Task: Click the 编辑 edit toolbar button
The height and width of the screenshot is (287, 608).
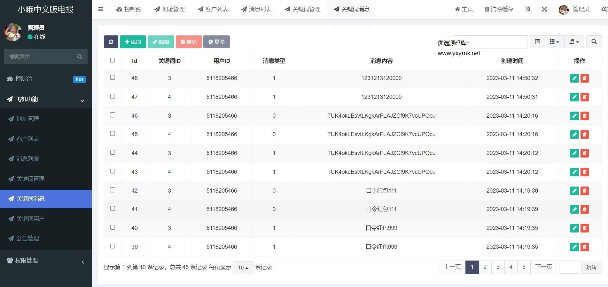Action: [x=161, y=42]
